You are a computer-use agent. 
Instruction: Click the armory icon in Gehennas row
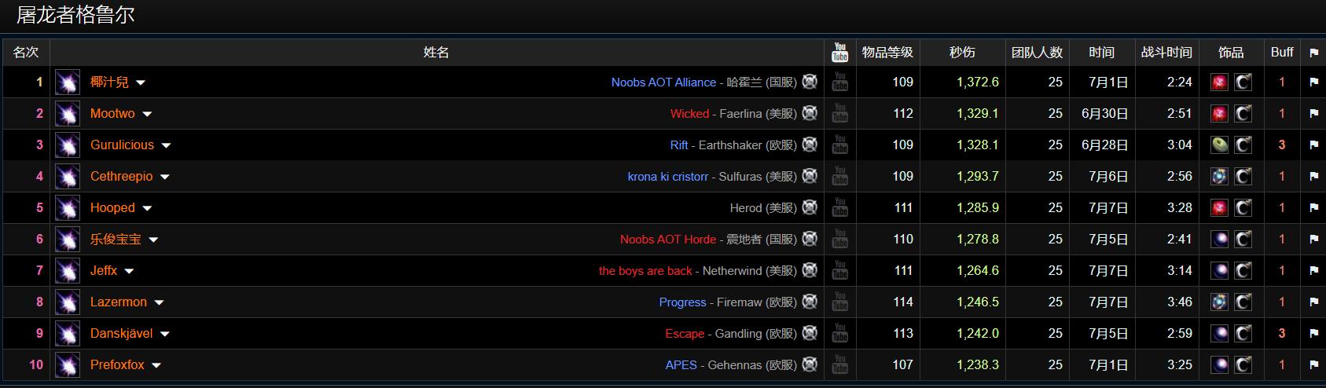coord(810,364)
